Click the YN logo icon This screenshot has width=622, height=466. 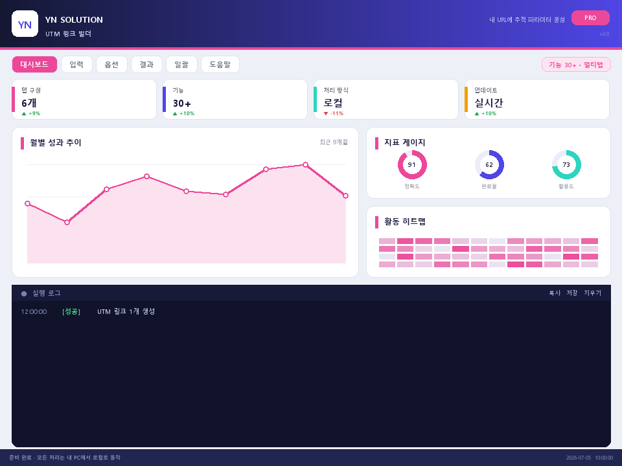(x=25, y=24)
